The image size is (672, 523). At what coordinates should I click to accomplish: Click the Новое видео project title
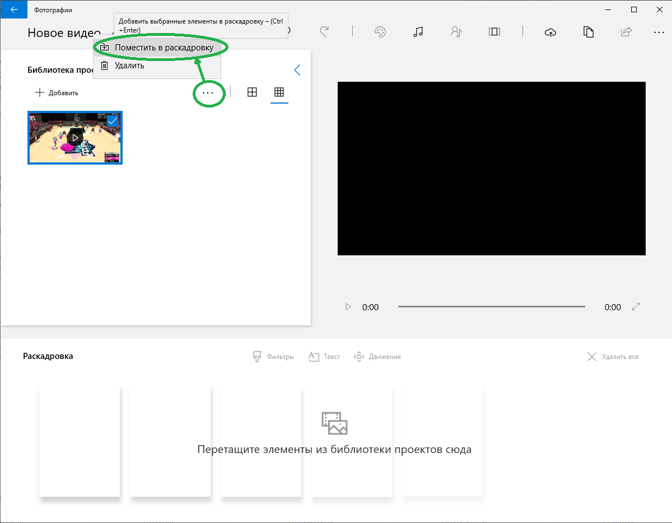(x=64, y=33)
